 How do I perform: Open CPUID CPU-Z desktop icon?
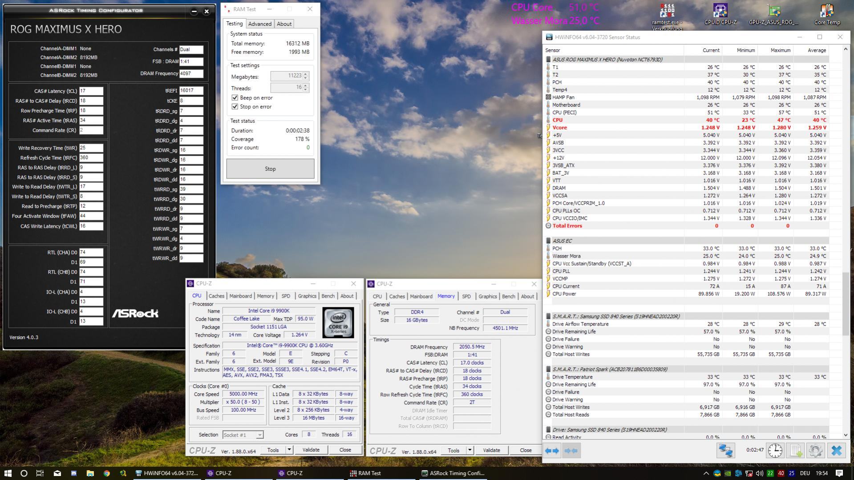720,14
